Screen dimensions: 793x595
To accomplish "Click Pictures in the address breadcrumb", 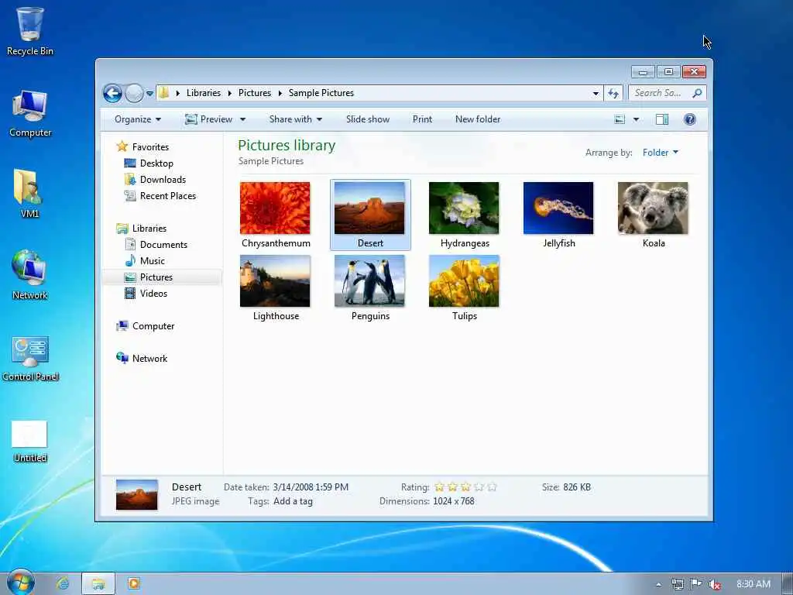I will click(x=254, y=93).
